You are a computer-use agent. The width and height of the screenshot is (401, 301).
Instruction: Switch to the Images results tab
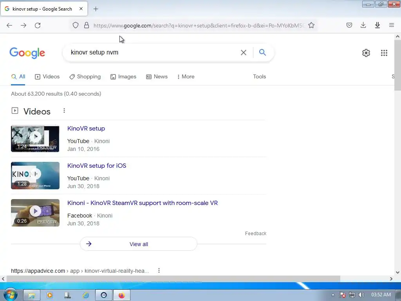pos(123,76)
